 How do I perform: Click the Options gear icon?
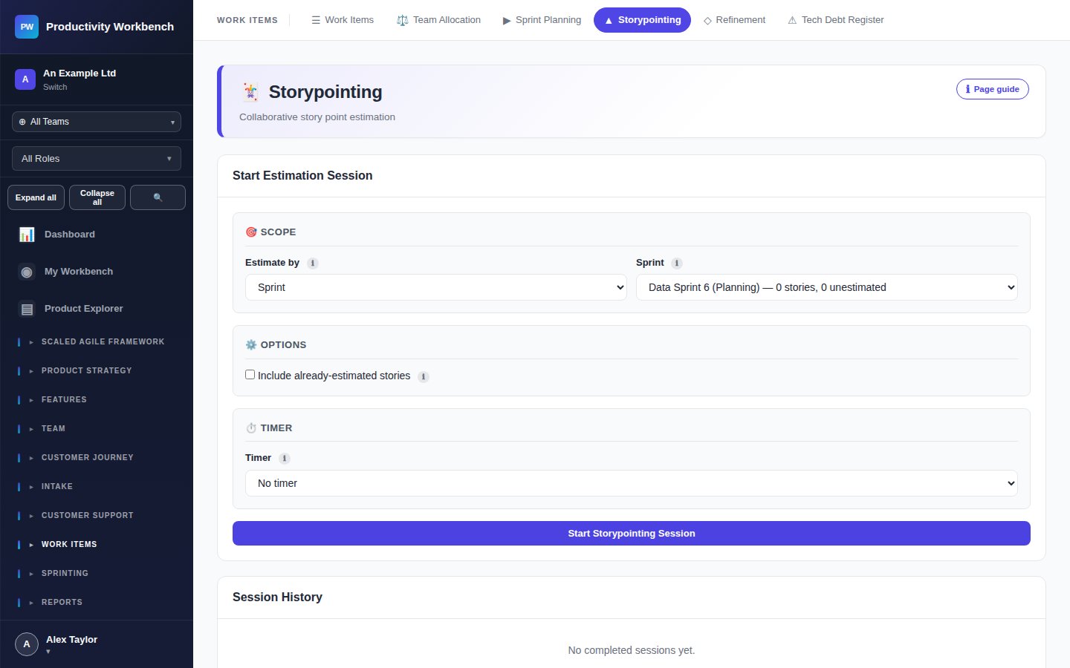(x=251, y=345)
